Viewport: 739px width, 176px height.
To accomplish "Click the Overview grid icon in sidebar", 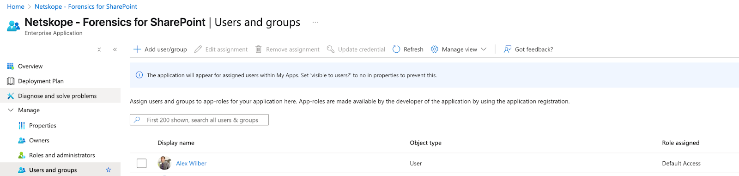I will tap(11, 66).
